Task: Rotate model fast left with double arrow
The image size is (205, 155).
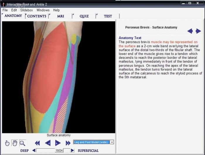Action: point(37,143)
